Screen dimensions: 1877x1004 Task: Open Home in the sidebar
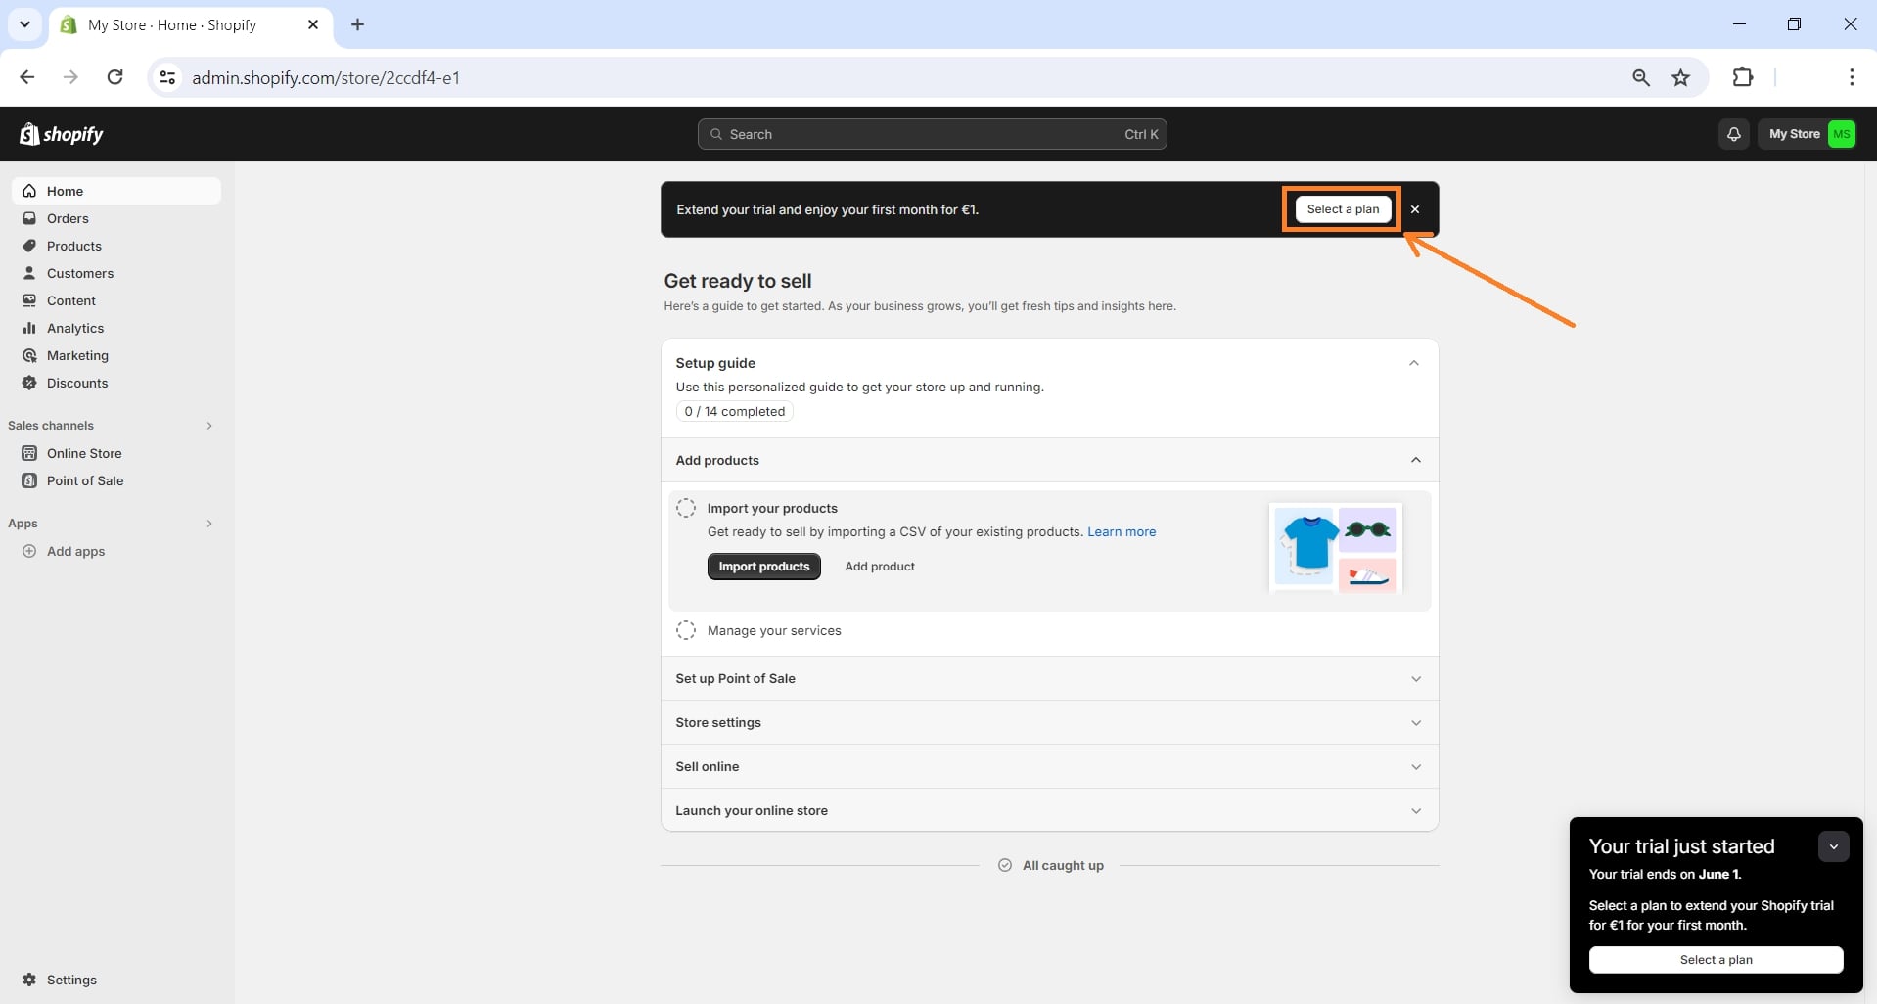tap(116, 191)
